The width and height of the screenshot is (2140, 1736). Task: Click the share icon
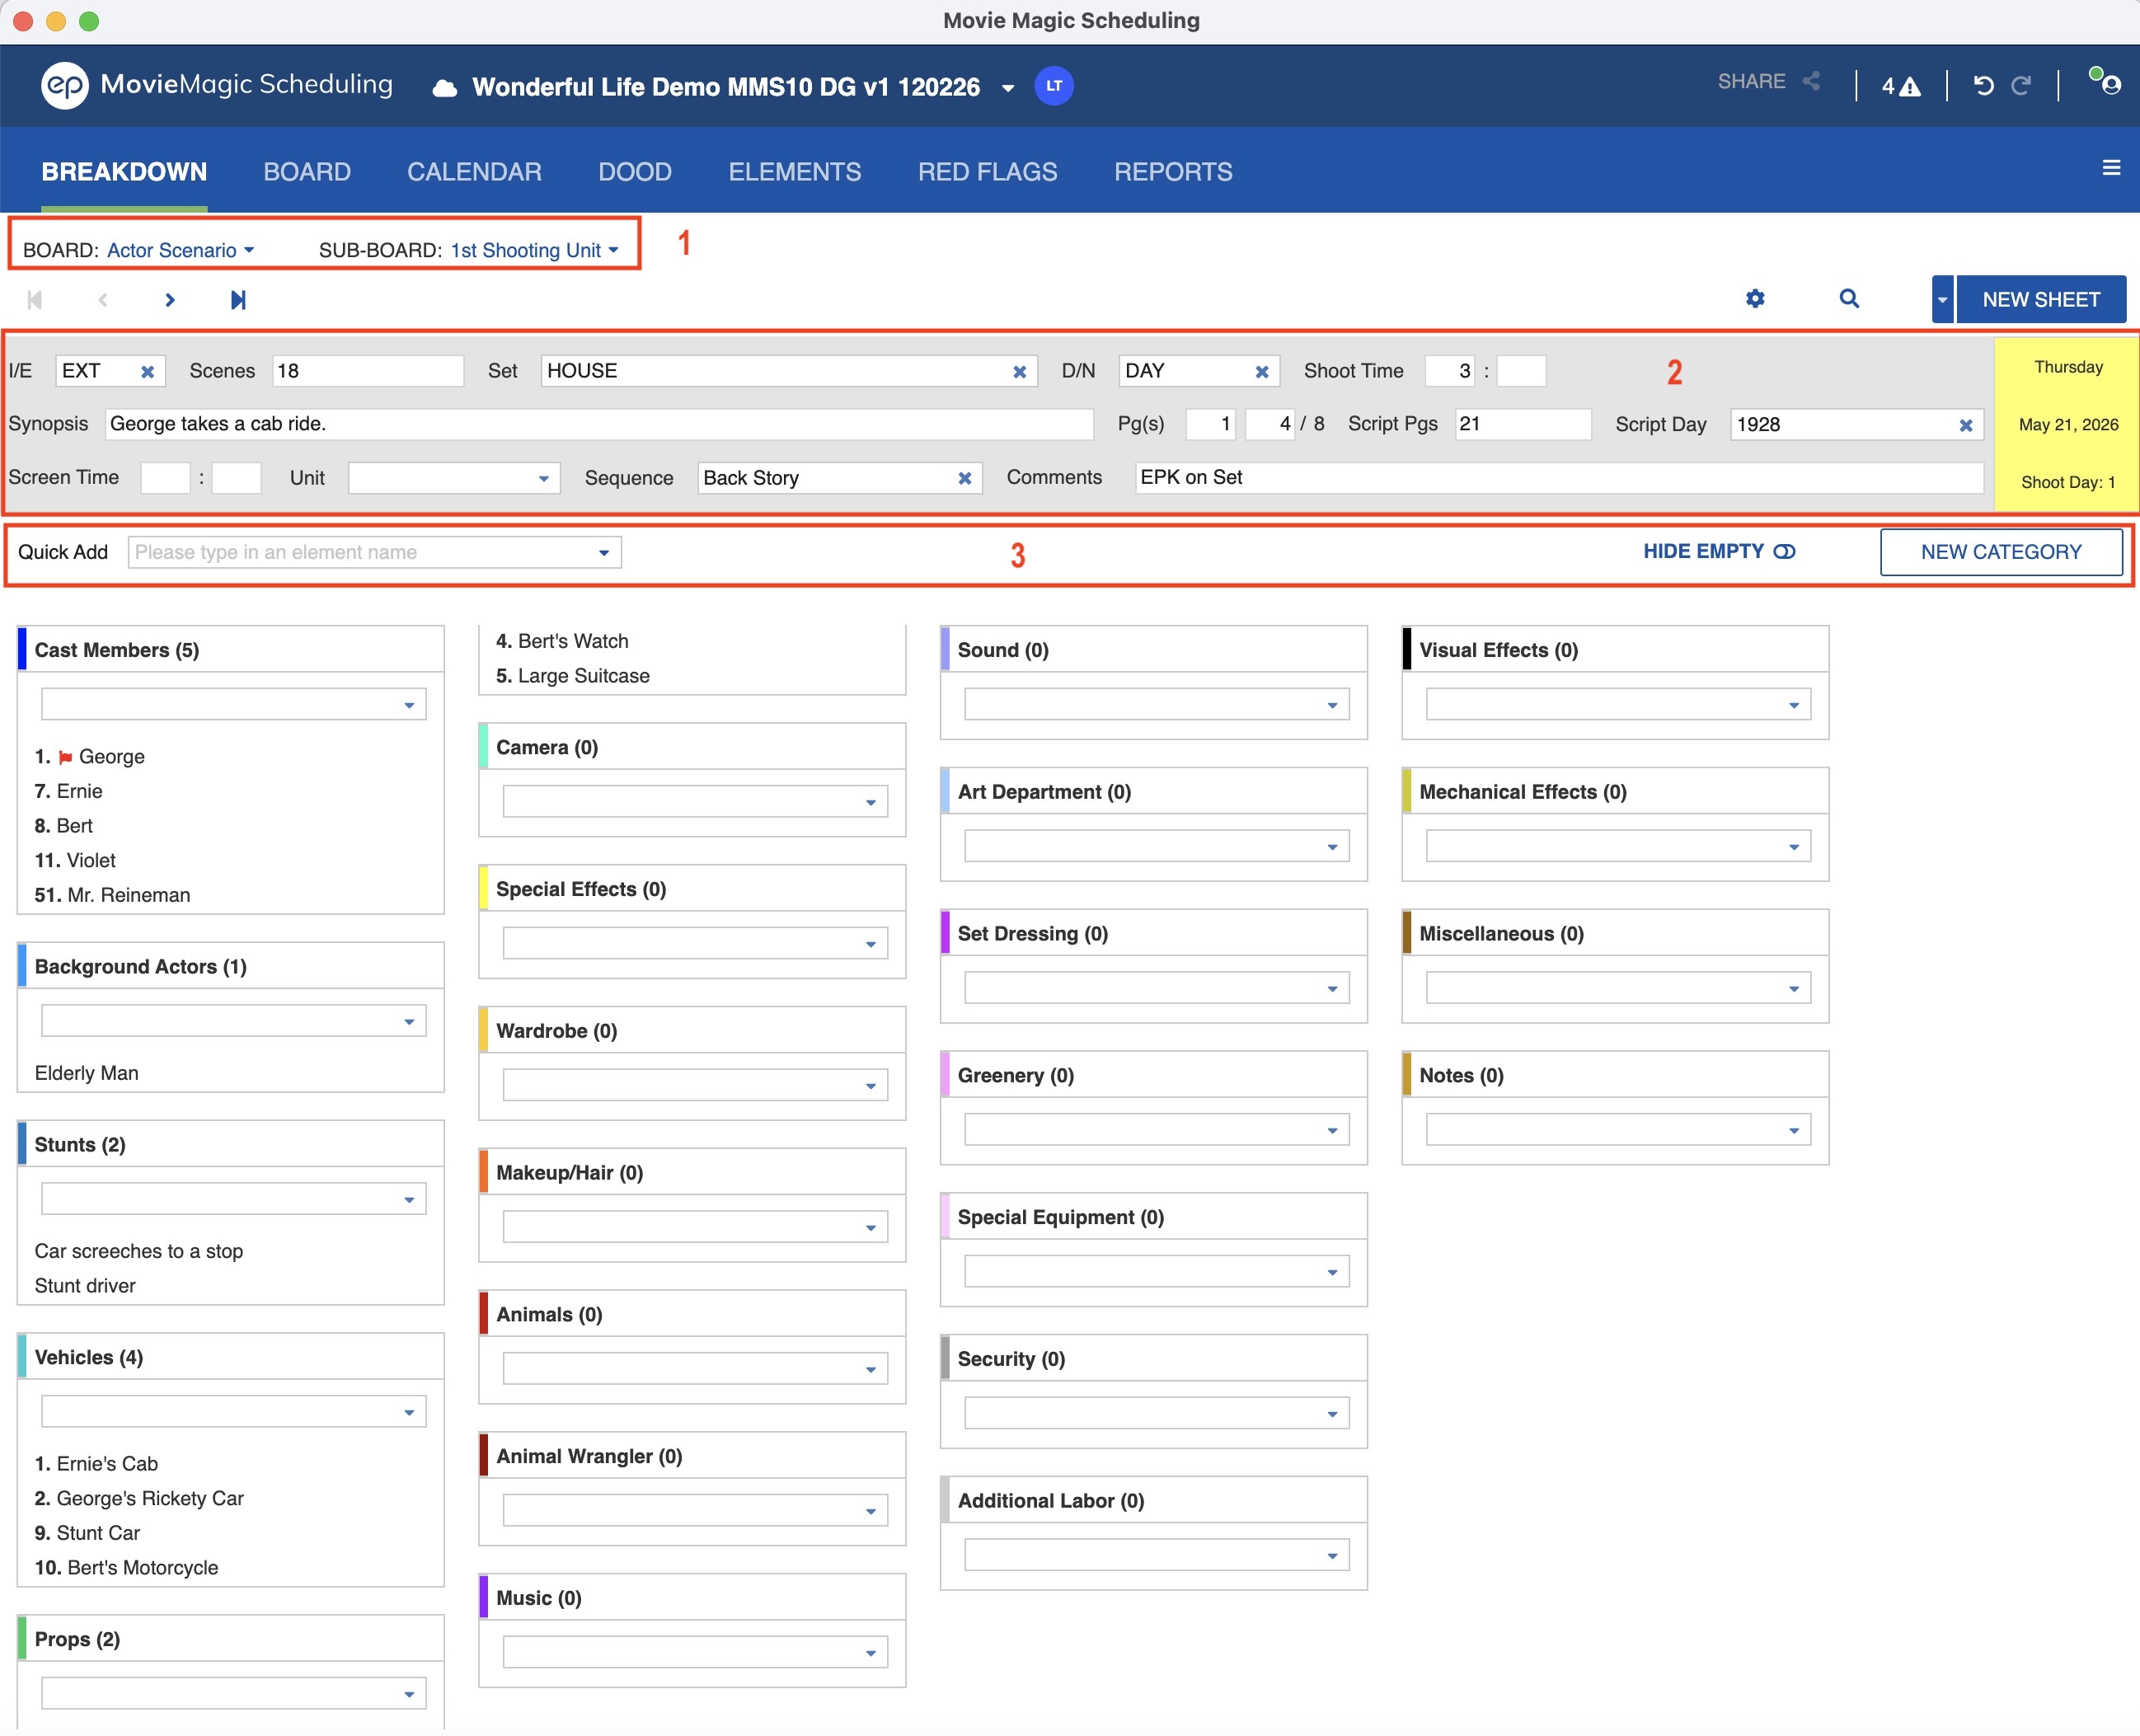tap(1811, 82)
